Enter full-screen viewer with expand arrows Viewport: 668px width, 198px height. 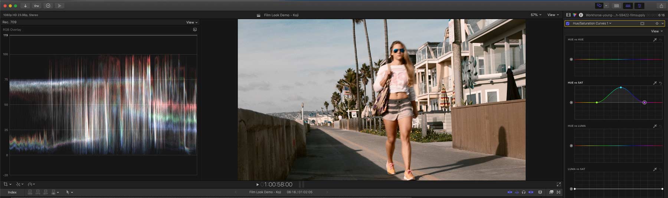coord(559,184)
